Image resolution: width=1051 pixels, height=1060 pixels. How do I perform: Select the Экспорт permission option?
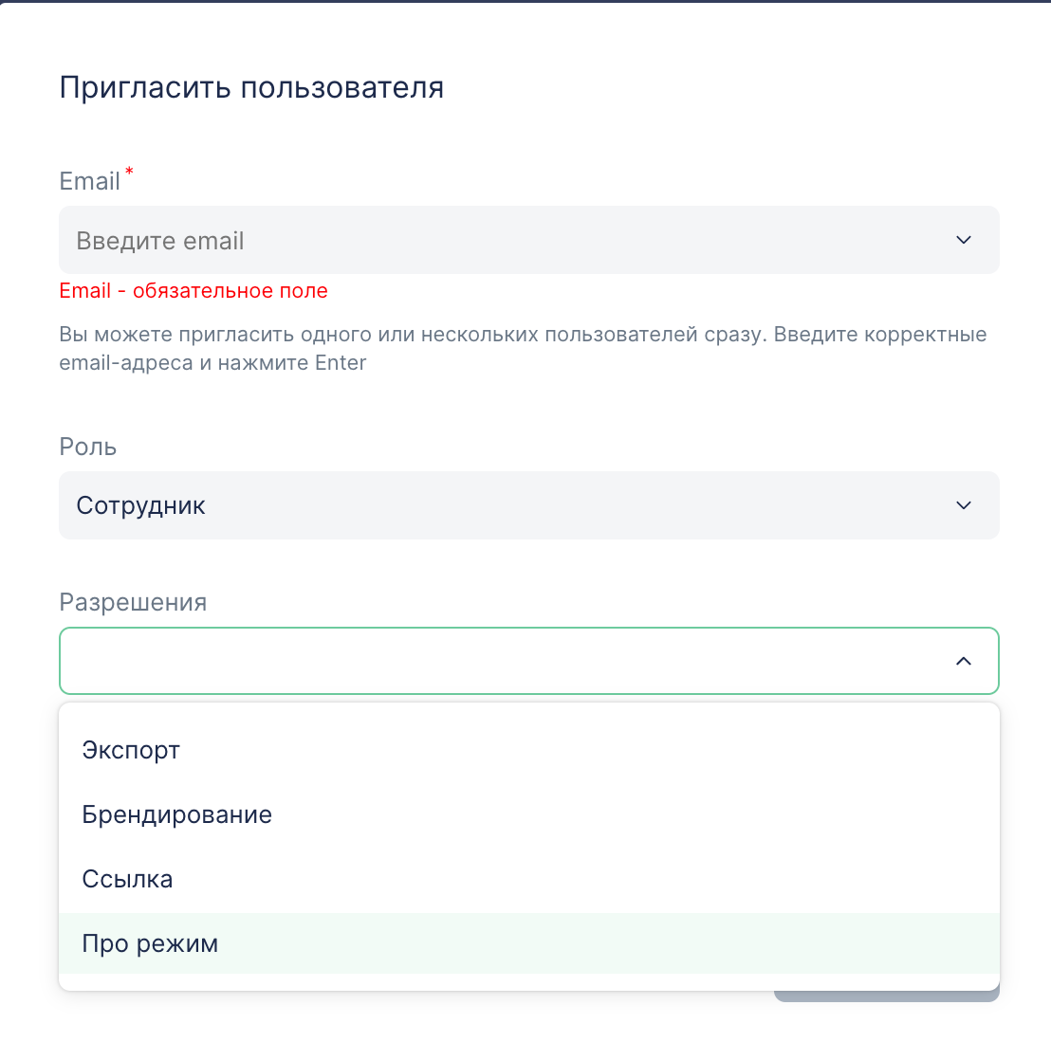pyautogui.click(x=131, y=750)
